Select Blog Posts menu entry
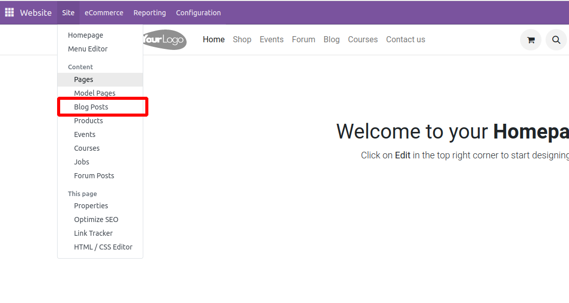The image size is (569, 303). pyautogui.click(x=100, y=107)
